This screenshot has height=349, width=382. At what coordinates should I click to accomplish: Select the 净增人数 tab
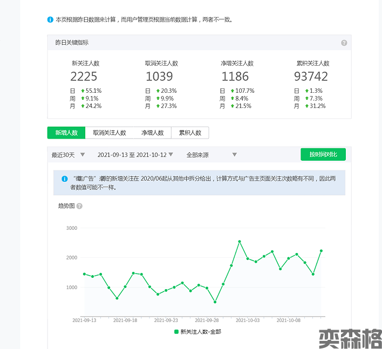tap(152, 133)
